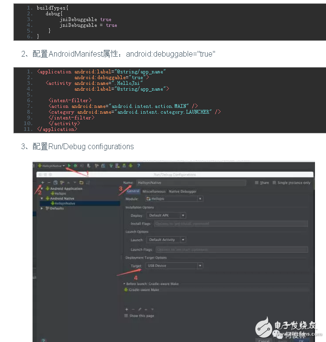326x342 pixels.
Task: Add before-launch task with plus icon
Action: (127, 309)
